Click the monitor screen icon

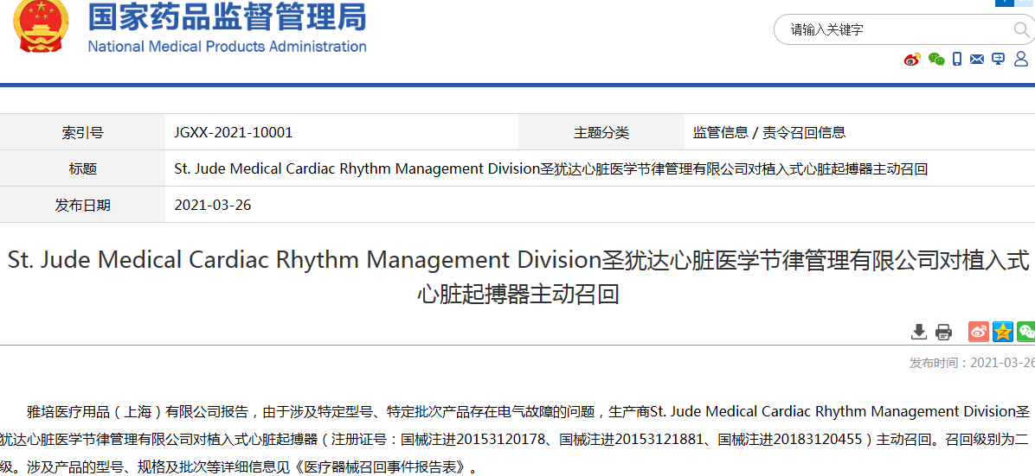pos(998,60)
